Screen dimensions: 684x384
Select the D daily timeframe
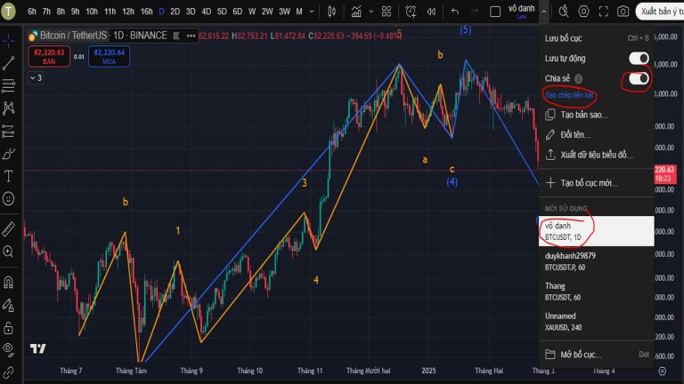161,12
